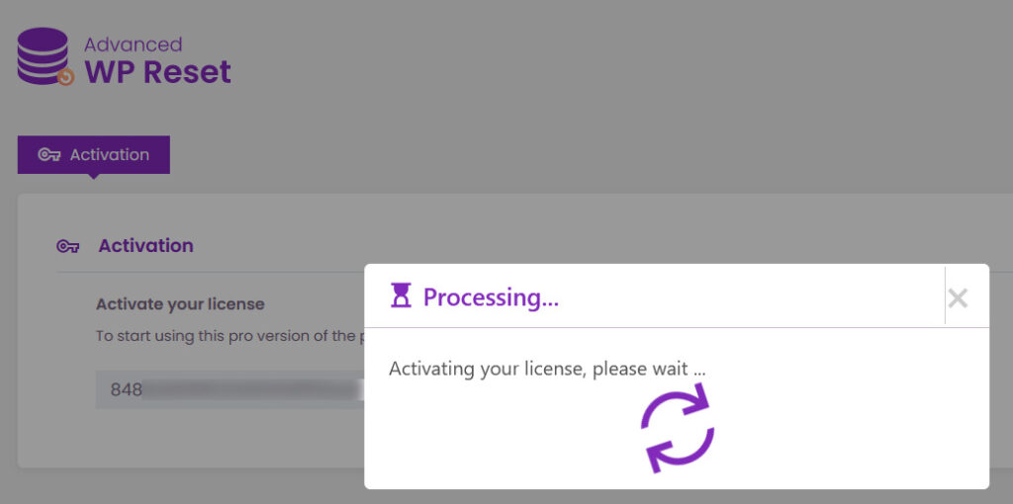The width and height of the screenshot is (1013, 504).
Task: Open the Activation tab
Action: 94,155
